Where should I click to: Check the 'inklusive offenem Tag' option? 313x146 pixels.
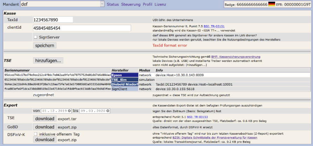35,134
